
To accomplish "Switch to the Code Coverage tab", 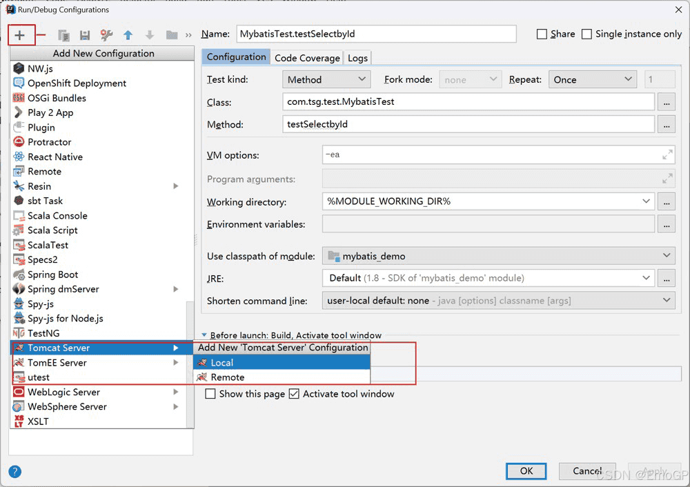I will tap(307, 58).
